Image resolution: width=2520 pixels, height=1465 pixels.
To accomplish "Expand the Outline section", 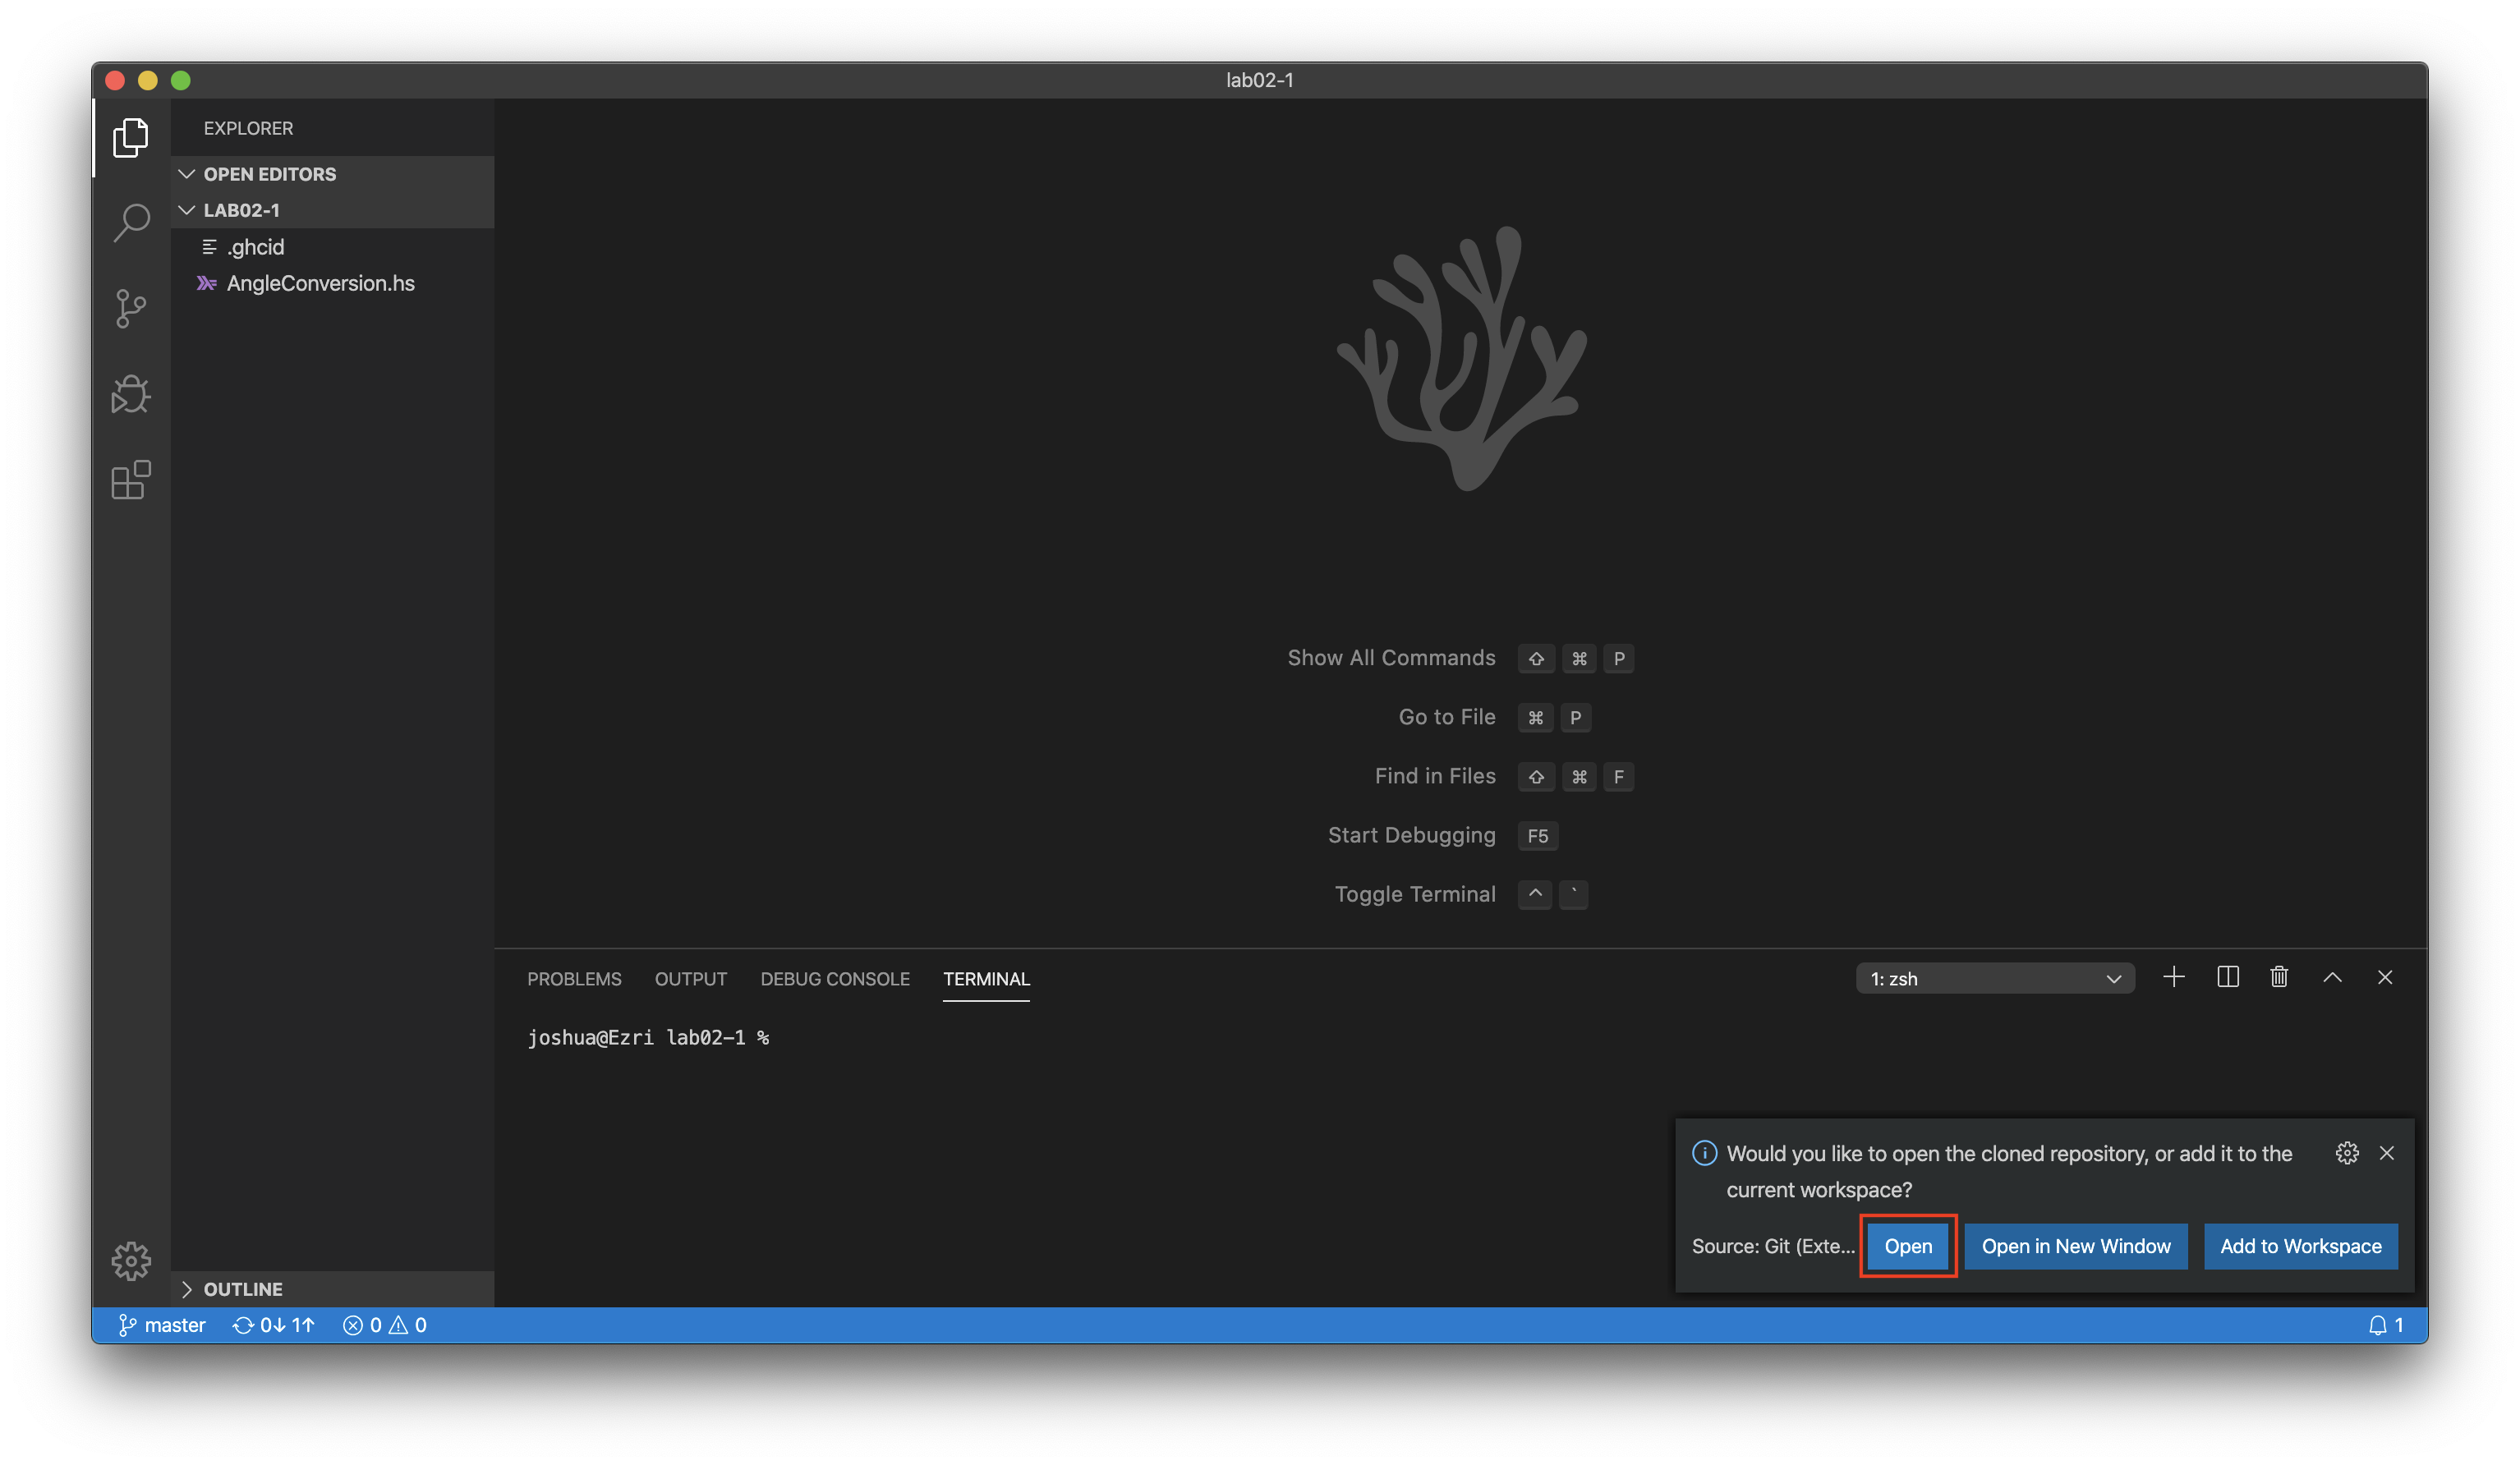I will click(x=333, y=1289).
